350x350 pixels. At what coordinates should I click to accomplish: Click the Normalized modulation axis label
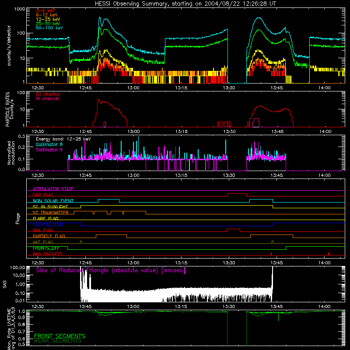click(11, 153)
